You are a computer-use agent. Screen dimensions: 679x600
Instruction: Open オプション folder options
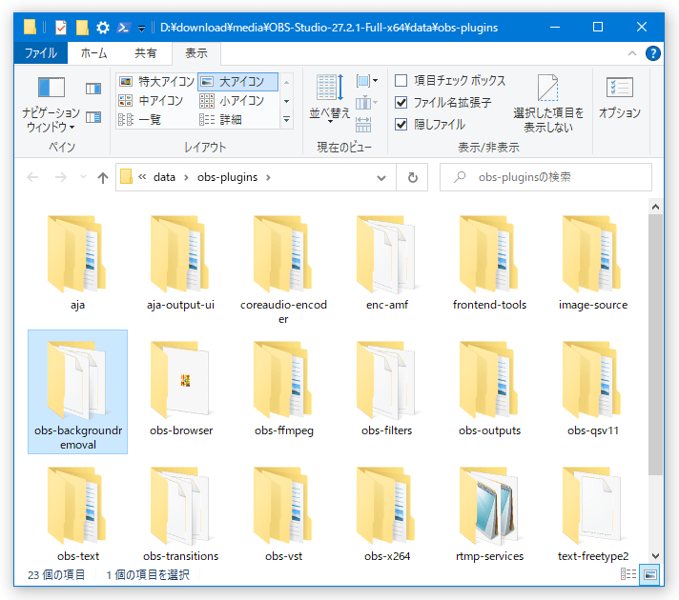620,99
